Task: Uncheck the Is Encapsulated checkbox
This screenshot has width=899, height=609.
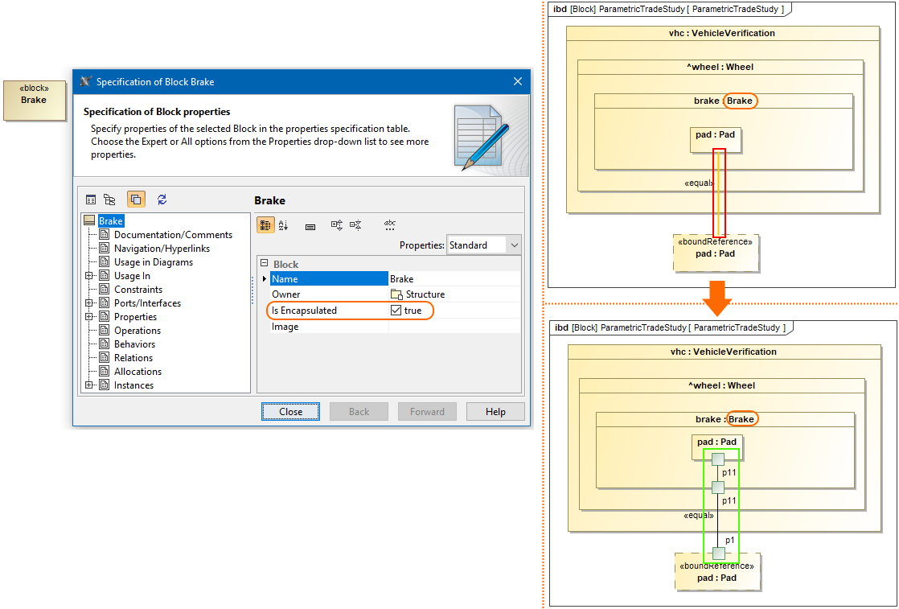Action: pos(396,310)
